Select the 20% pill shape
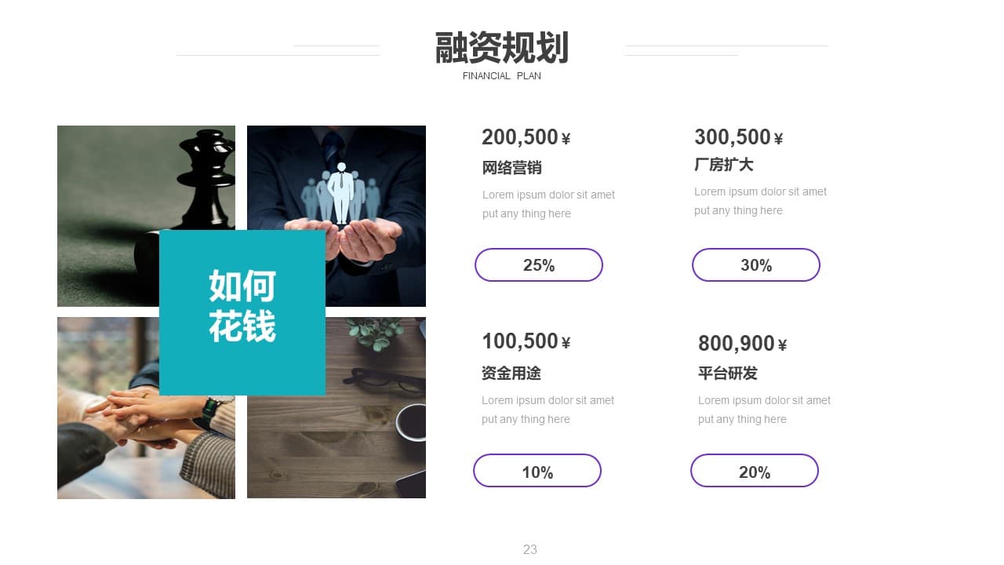Image resolution: width=1004 pixels, height=565 pixels. click(755, 471)
